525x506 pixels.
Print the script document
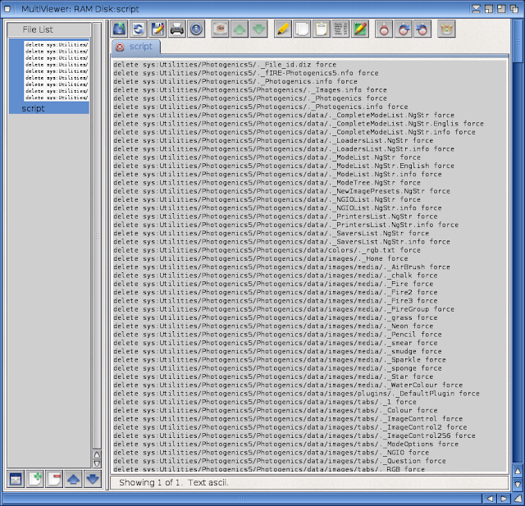coord(177,30)
